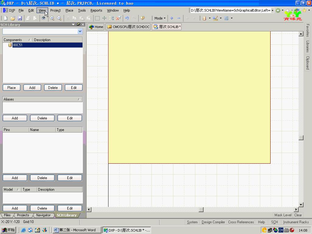Click the blue minus Remove Part icon

[x=179, y=18]
